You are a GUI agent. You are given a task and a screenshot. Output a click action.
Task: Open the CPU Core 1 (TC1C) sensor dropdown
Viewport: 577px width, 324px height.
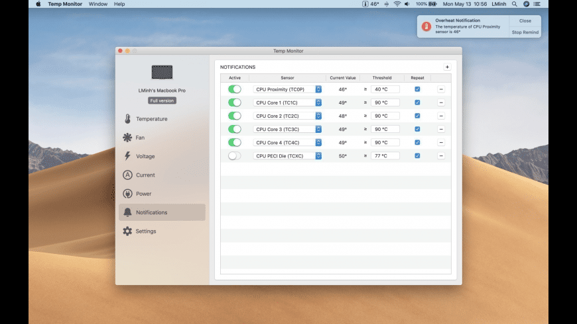point(287,102)
